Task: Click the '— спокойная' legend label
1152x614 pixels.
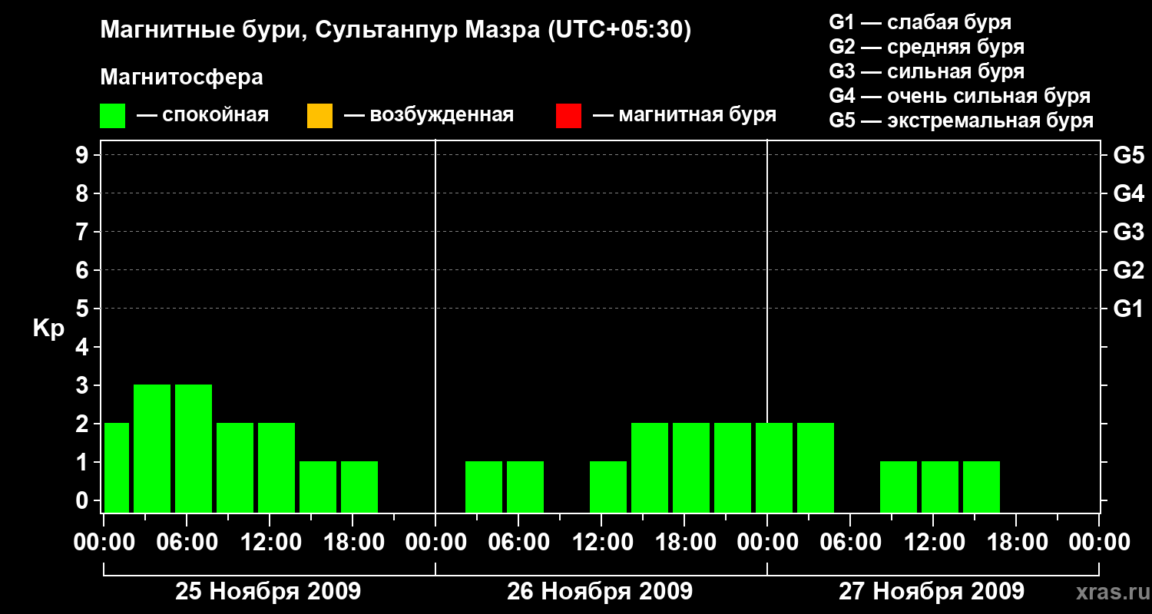Action: click(x=203, y=115)
